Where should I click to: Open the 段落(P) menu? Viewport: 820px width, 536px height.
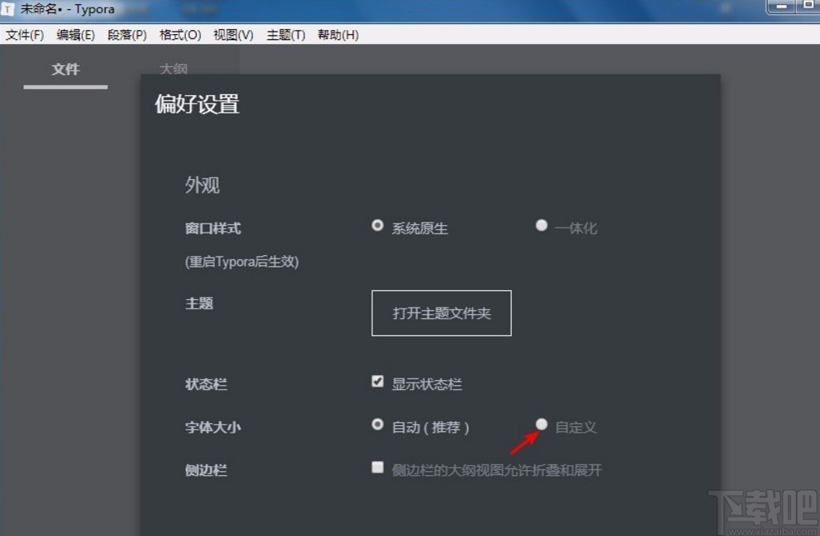pos(127,34)
